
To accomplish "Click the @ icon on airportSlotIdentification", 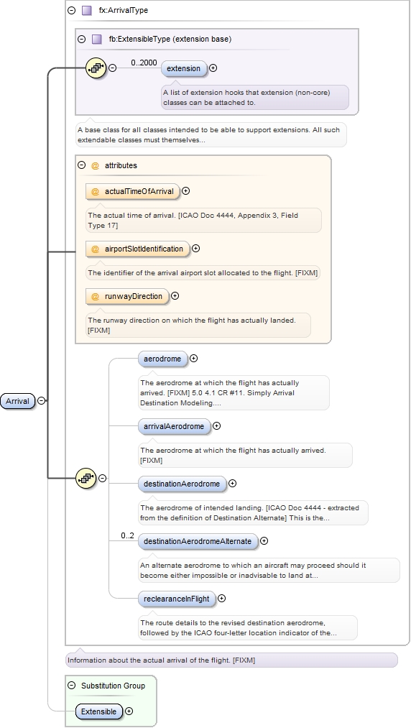I will click(x=95, y=249).
